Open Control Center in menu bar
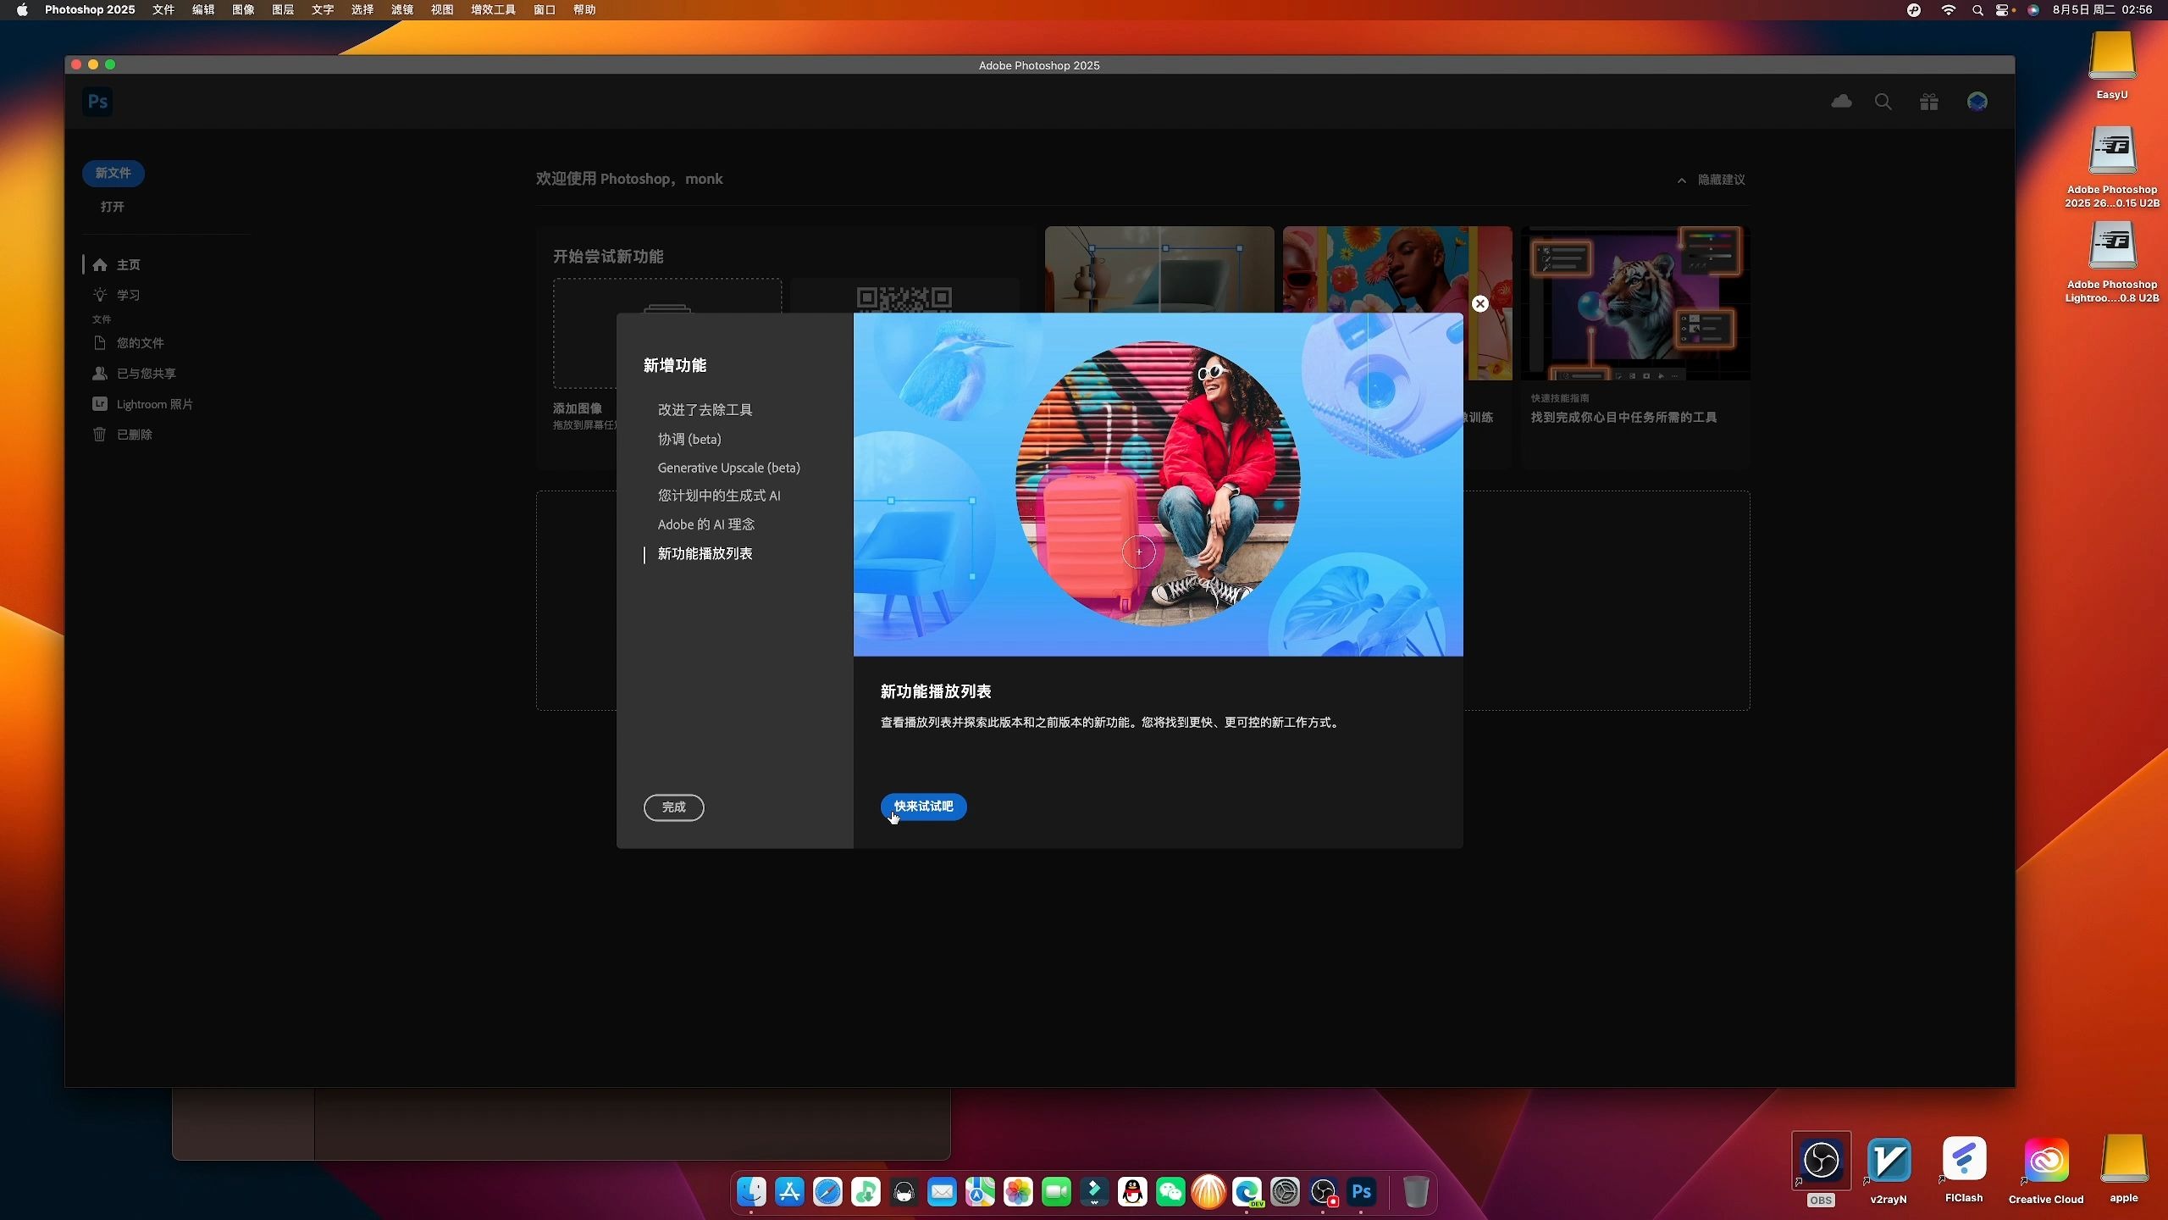This screenshot has width=2168, height=1220. pyautogui.click(x=2004, y=10)
